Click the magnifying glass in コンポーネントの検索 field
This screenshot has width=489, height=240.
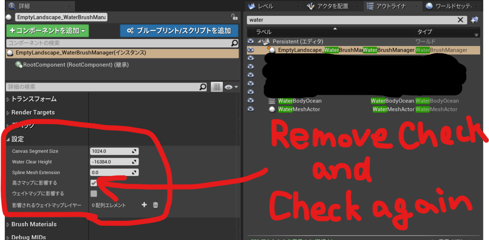(x=234, y=43)
